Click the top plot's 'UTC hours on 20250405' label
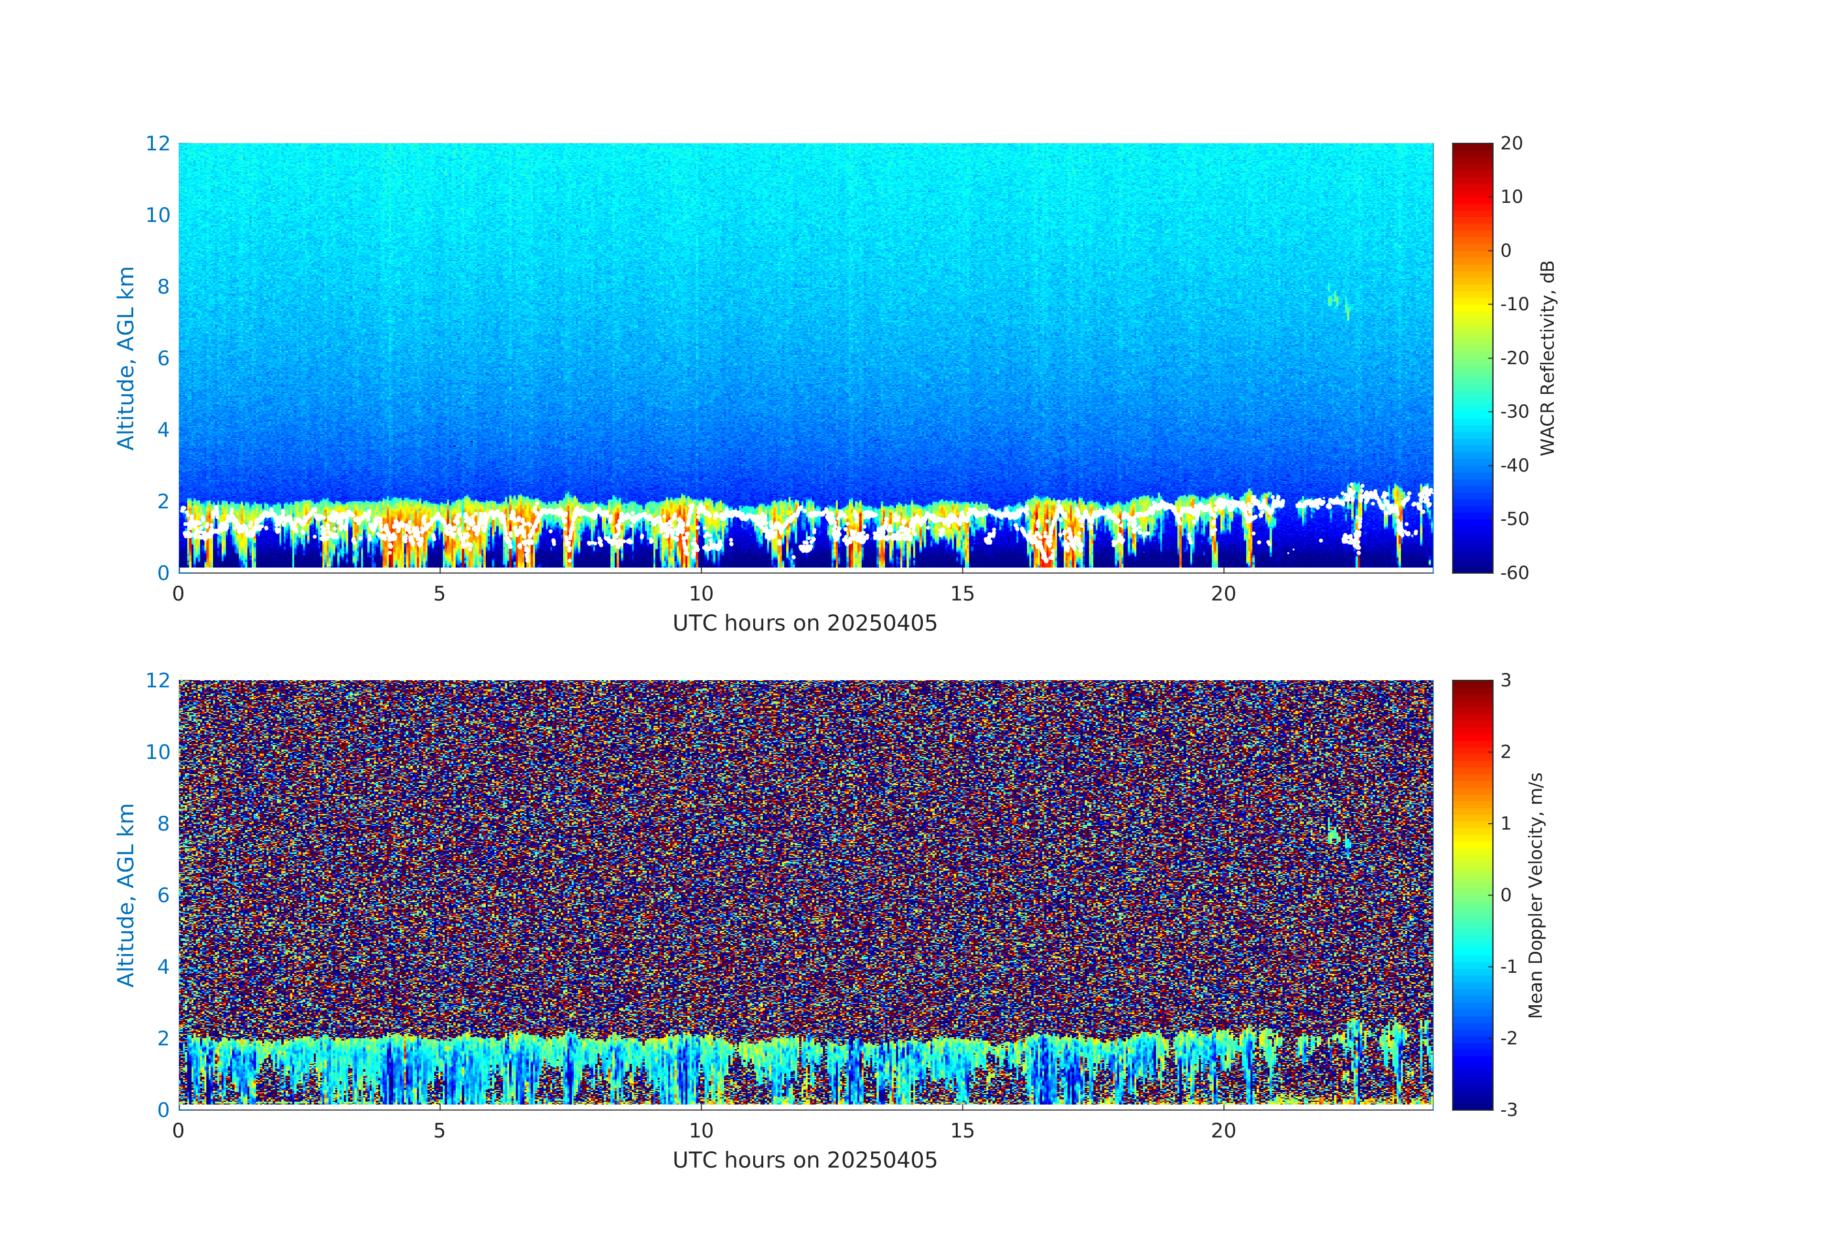 click(x=804, y=624)
